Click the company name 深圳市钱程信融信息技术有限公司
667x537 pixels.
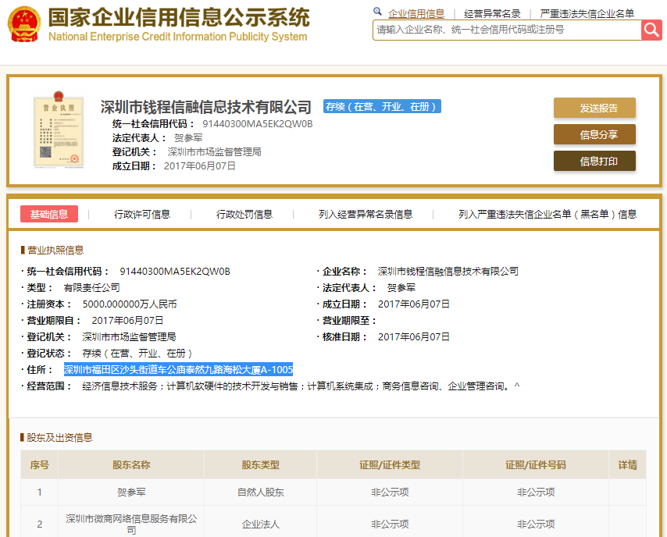click(x=207, y=107)
